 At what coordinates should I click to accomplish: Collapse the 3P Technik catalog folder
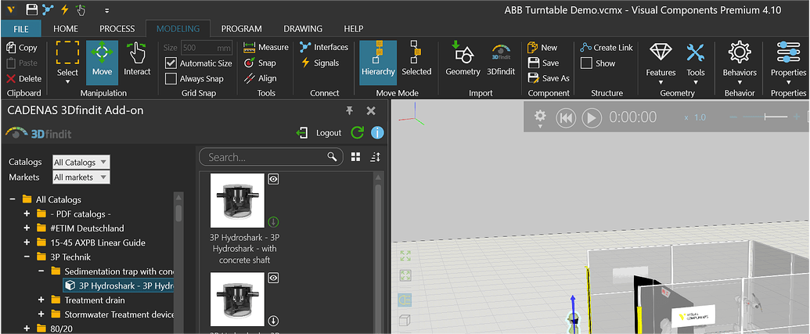[27, 257]
